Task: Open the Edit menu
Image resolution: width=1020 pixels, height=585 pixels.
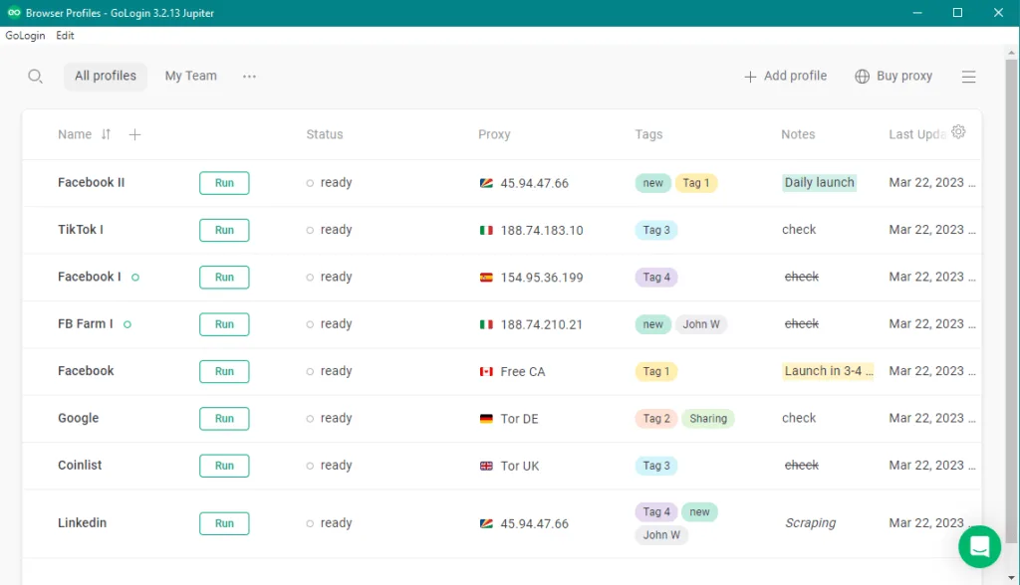Action: [65, 36]
